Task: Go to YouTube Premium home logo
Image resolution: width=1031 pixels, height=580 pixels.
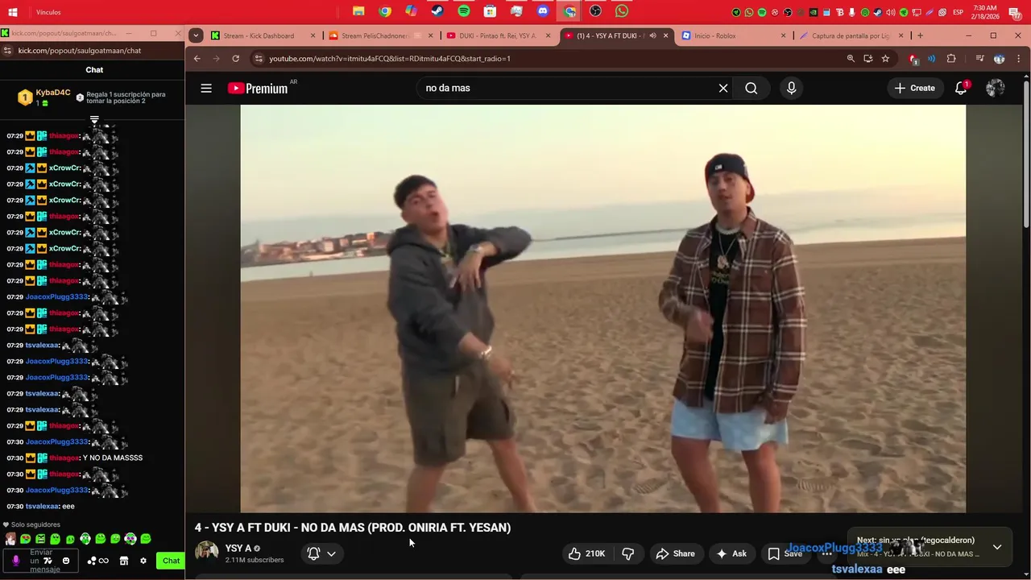Action: coord(258,89)
